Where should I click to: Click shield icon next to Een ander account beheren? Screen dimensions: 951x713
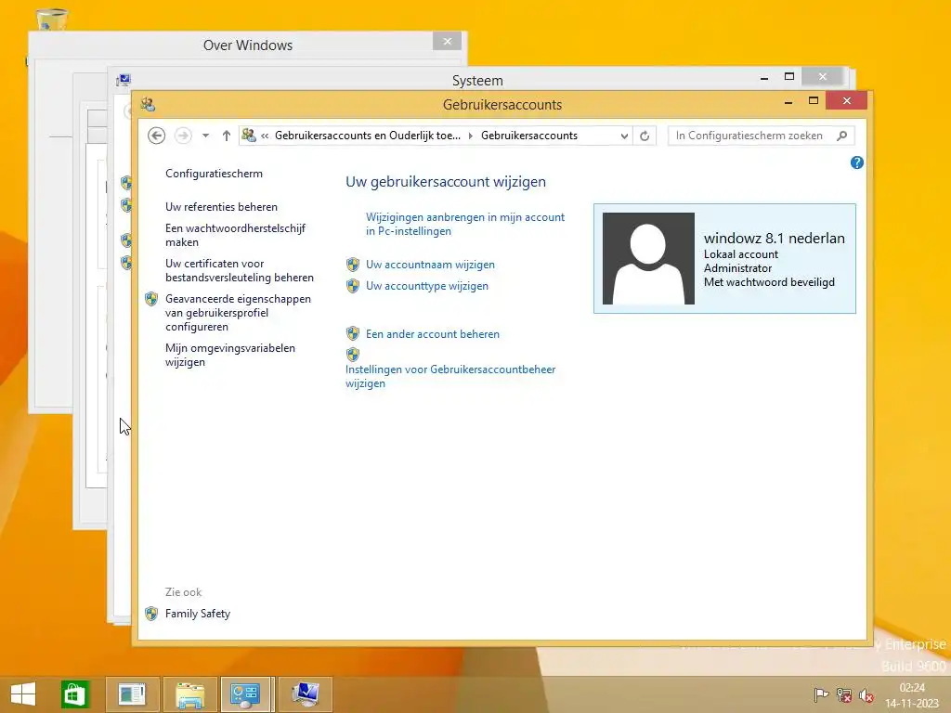click(353, 333)
